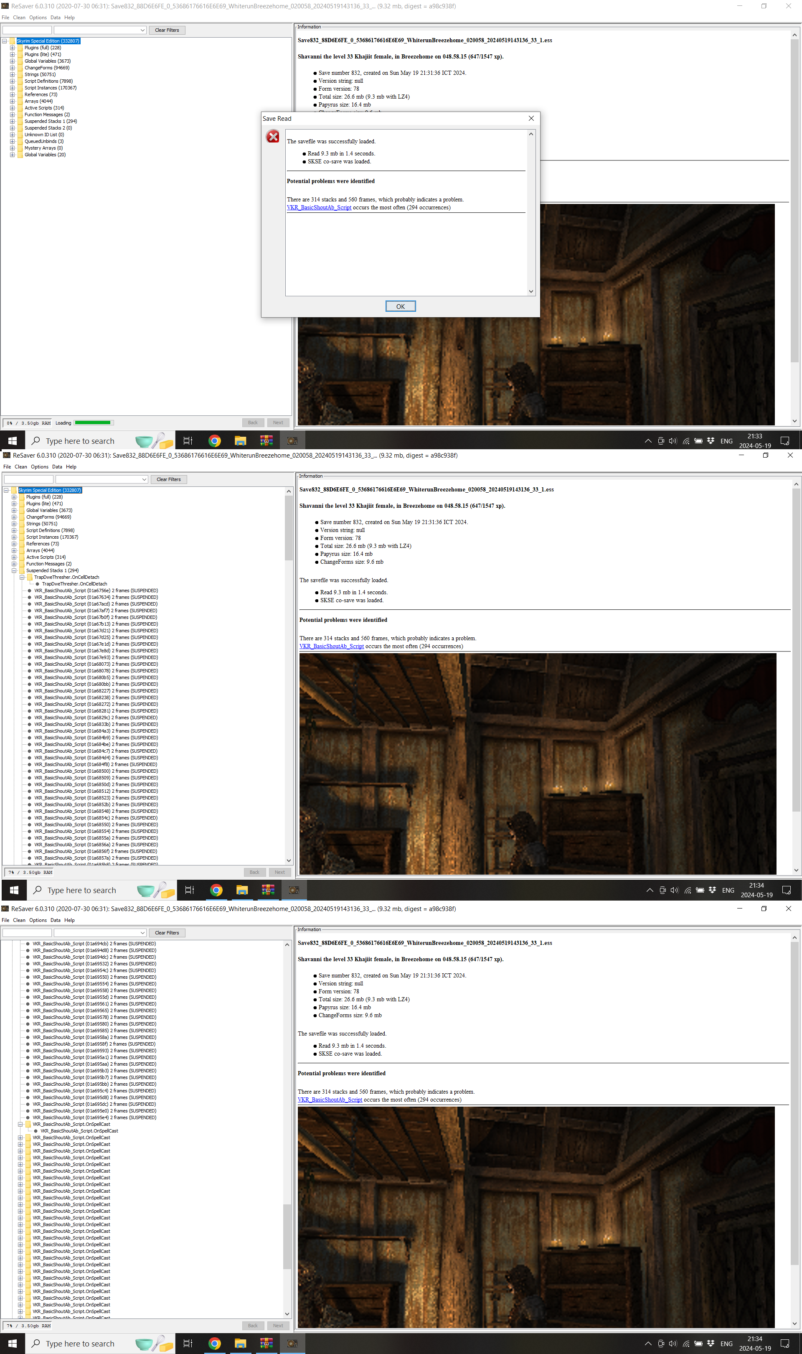Click the red error icon in the Save Read dialog
802x1354 pixels.
(x=273, y=137)
